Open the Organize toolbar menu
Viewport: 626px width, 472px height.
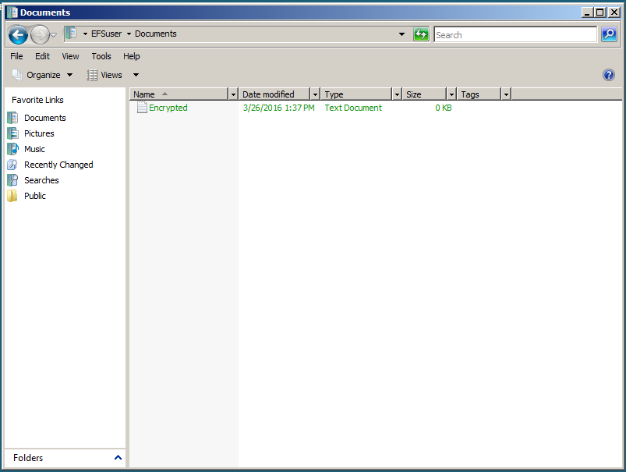coord(43,75)
